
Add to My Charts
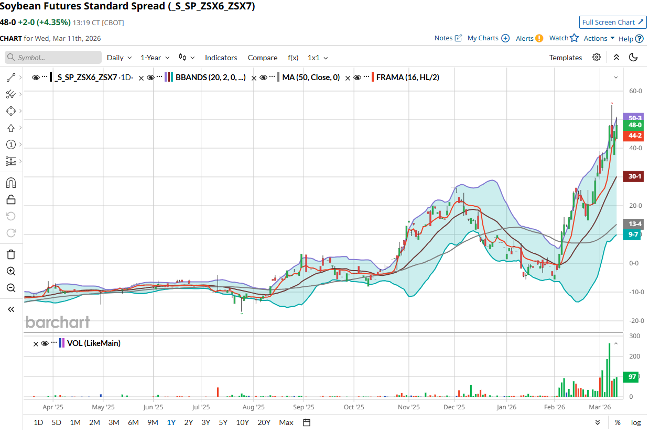[488, 38]
